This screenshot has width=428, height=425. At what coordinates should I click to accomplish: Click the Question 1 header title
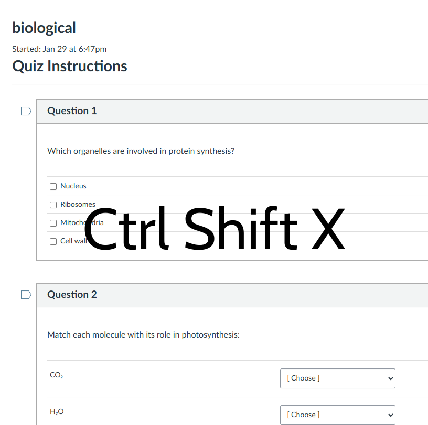pyautogui.click(x=72, y=111)
